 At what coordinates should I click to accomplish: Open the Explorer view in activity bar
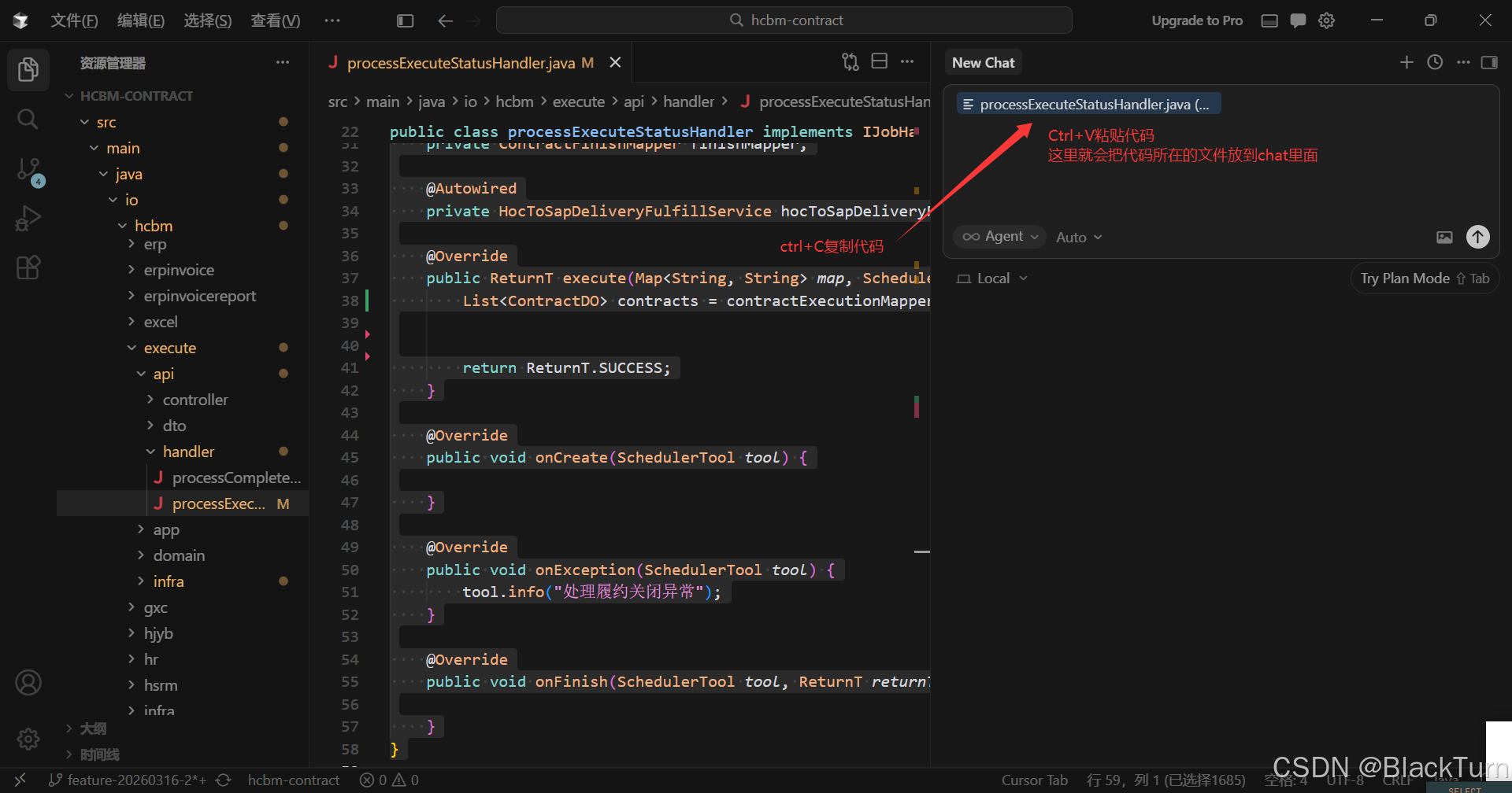tap(28, 70)
